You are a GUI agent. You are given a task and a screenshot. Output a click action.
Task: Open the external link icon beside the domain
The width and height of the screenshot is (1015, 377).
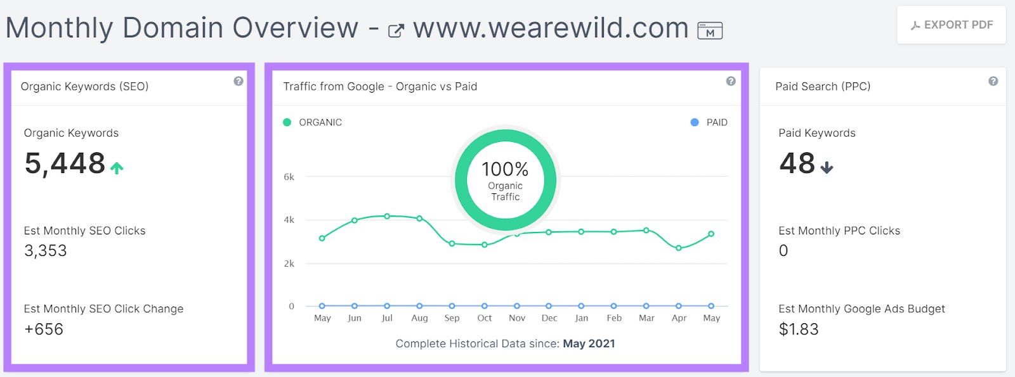coord(395,29)
